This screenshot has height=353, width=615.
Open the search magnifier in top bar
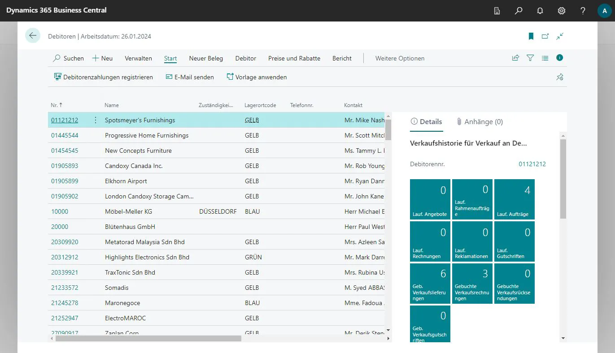coord(519,11)
